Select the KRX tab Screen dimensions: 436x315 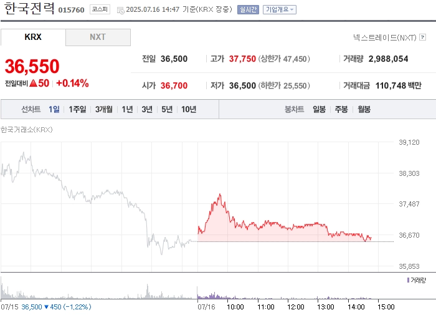pos(33,37)
